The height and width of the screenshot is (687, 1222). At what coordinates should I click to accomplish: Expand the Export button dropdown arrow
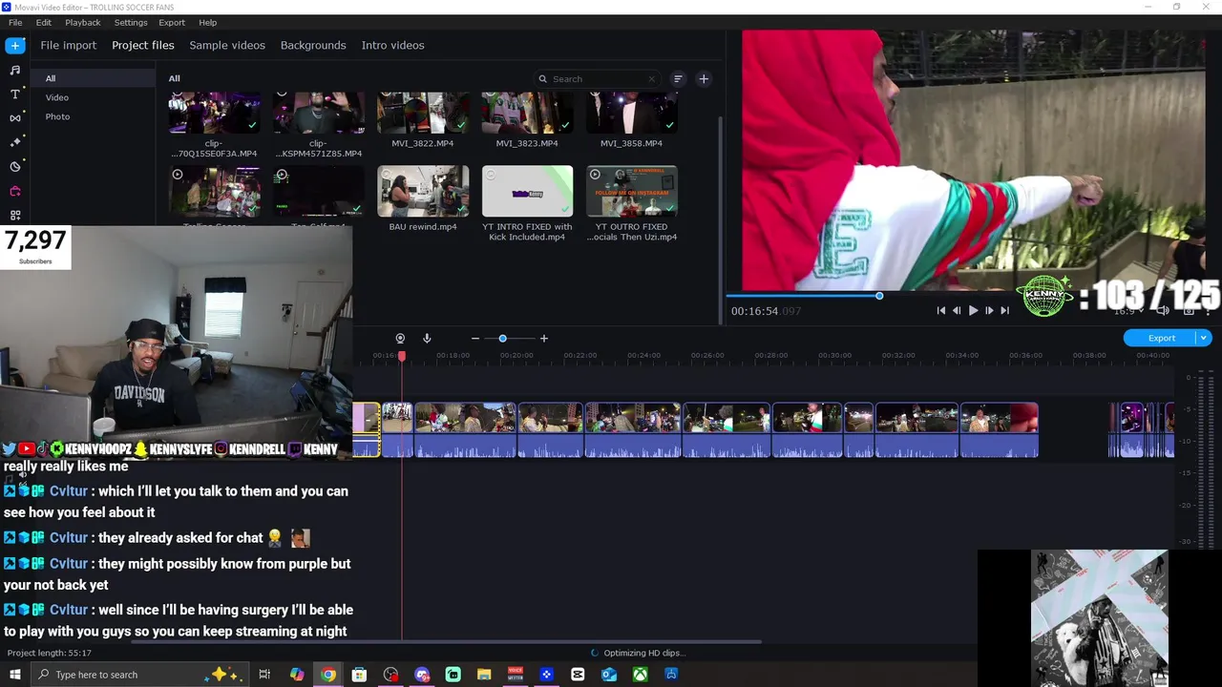click(1204, 338)
